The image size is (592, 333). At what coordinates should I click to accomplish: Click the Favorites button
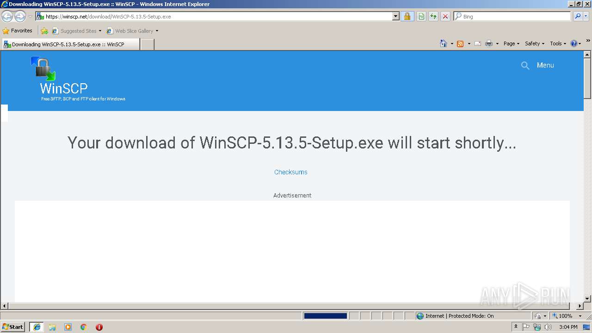[x=18, y=31]
